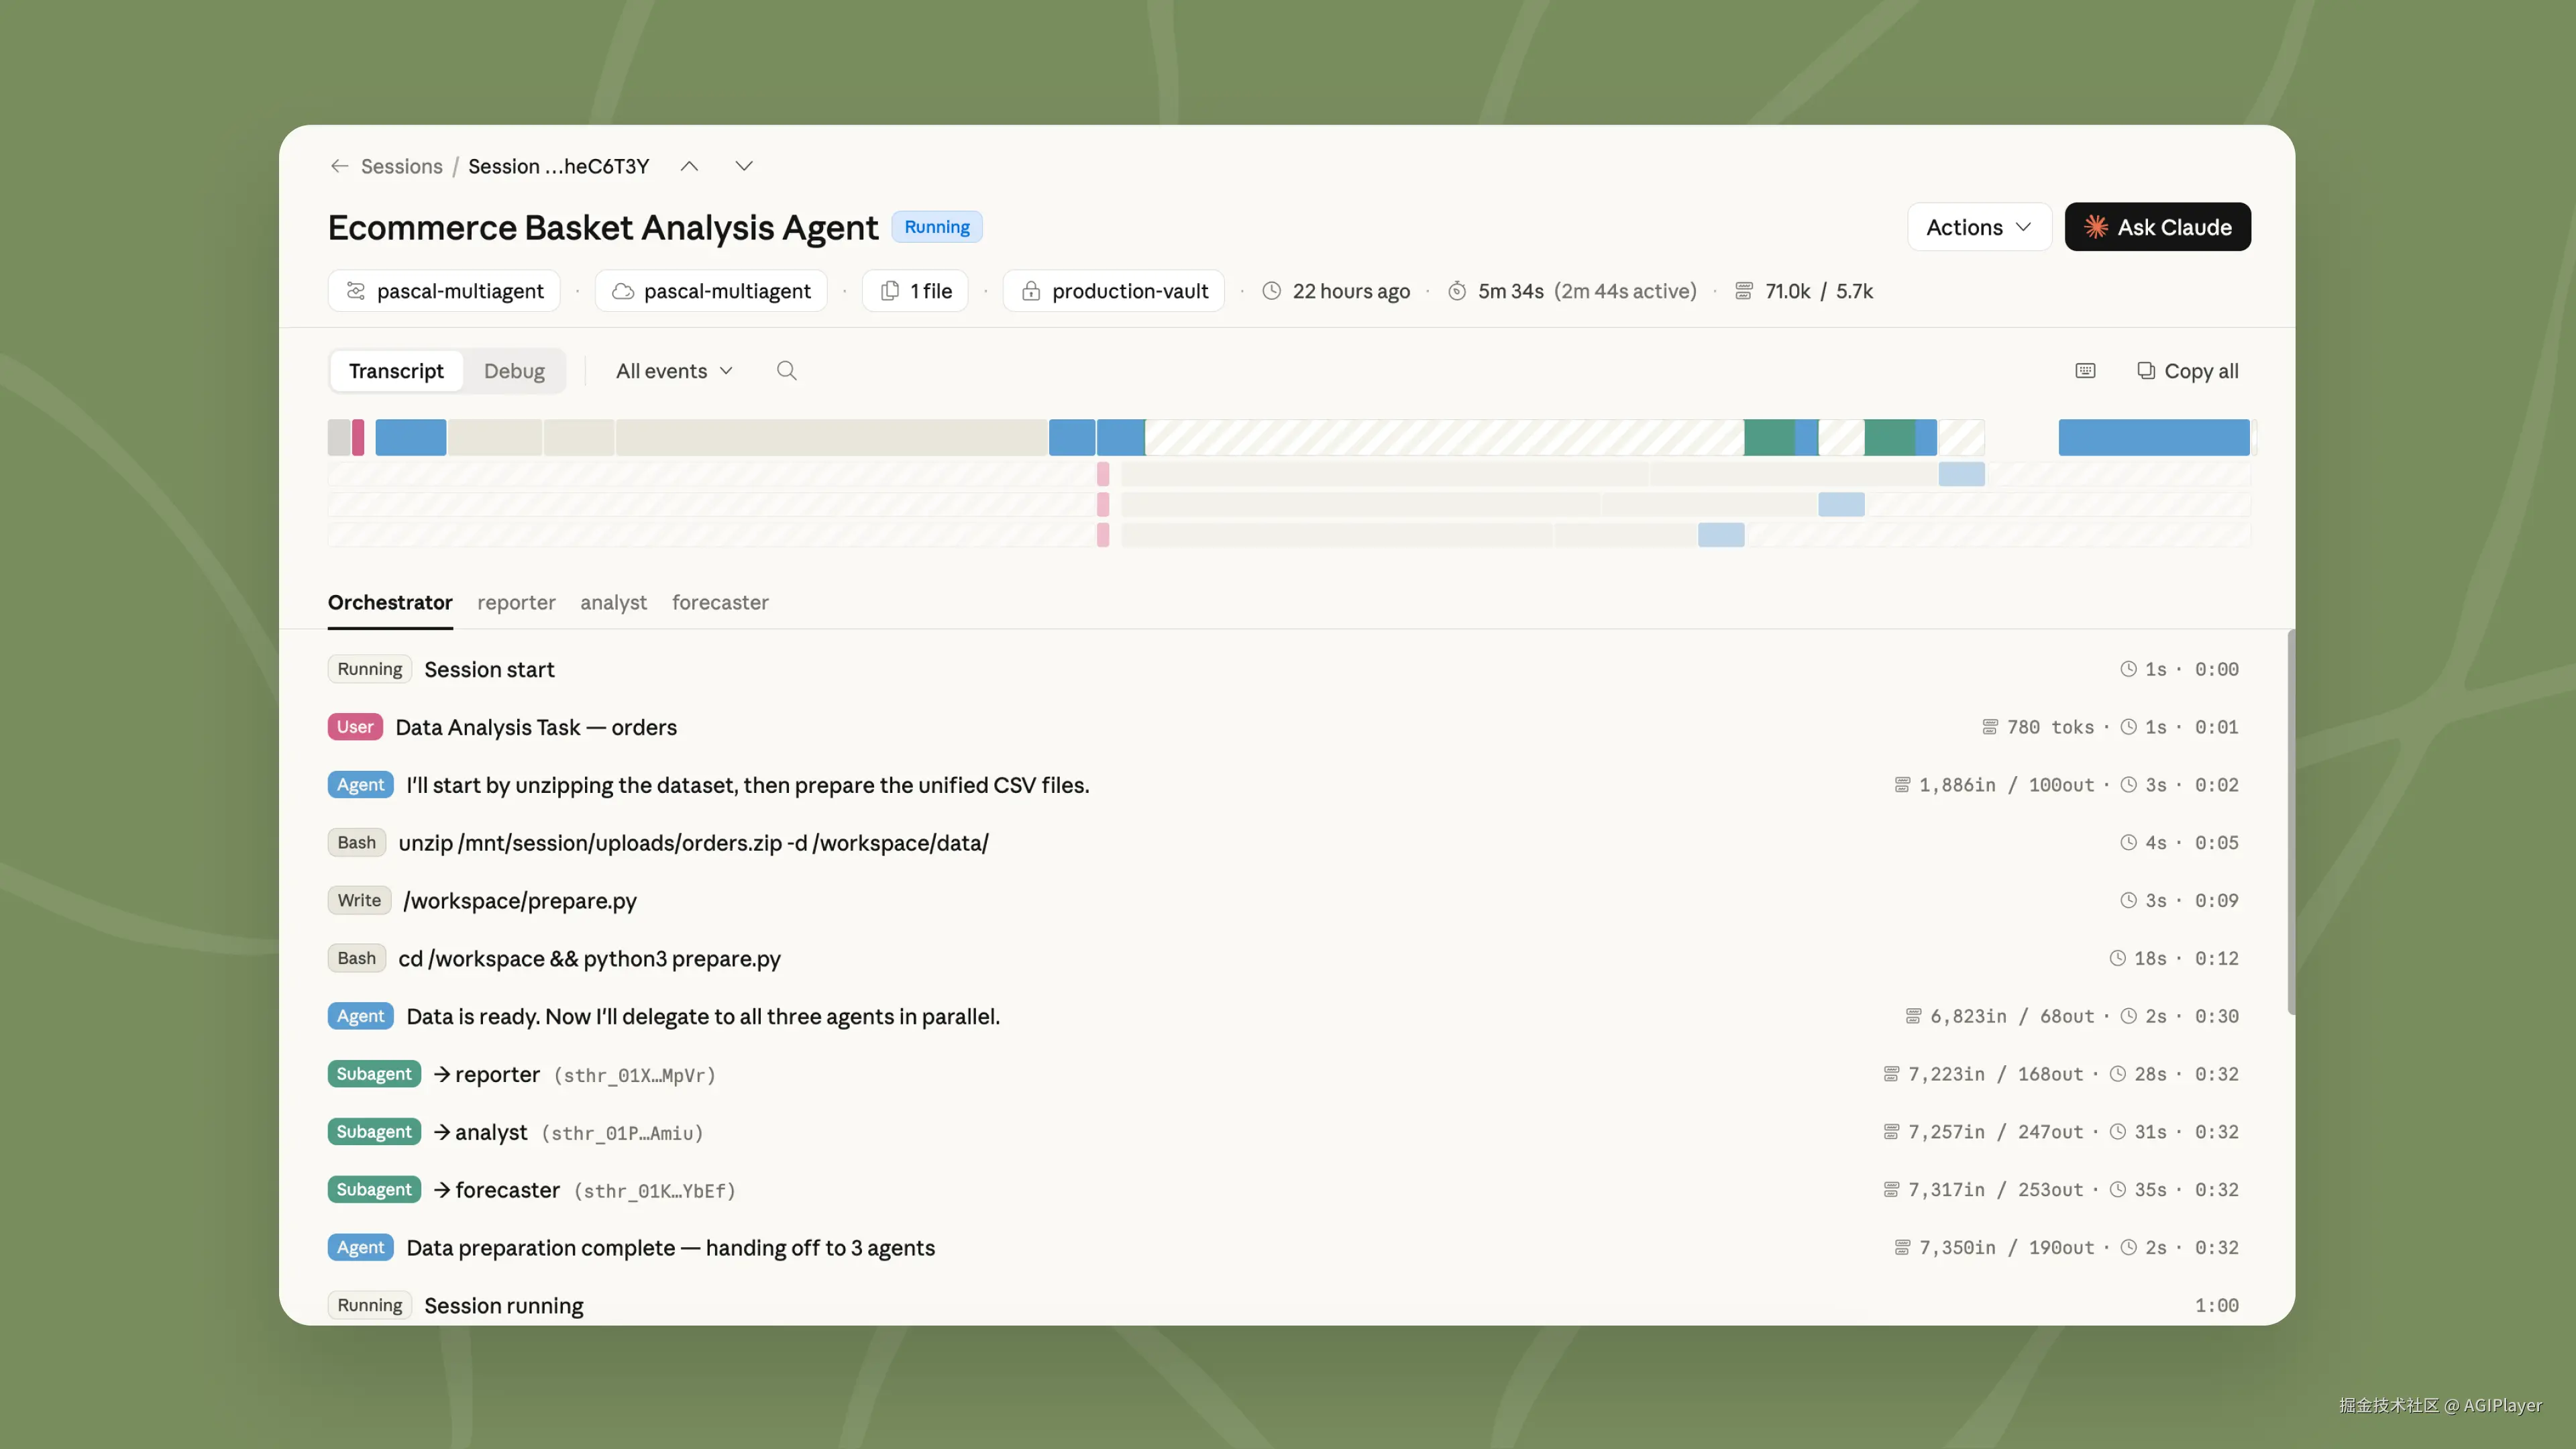The image size is (2576, 1449).
Task: Click Copy all button
Action: 2187,371
